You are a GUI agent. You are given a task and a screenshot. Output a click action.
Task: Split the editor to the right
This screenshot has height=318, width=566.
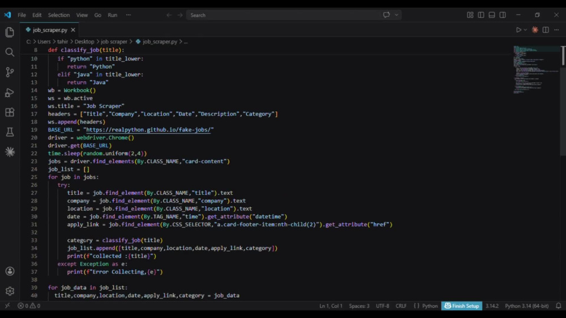click(x=546, y=30)
